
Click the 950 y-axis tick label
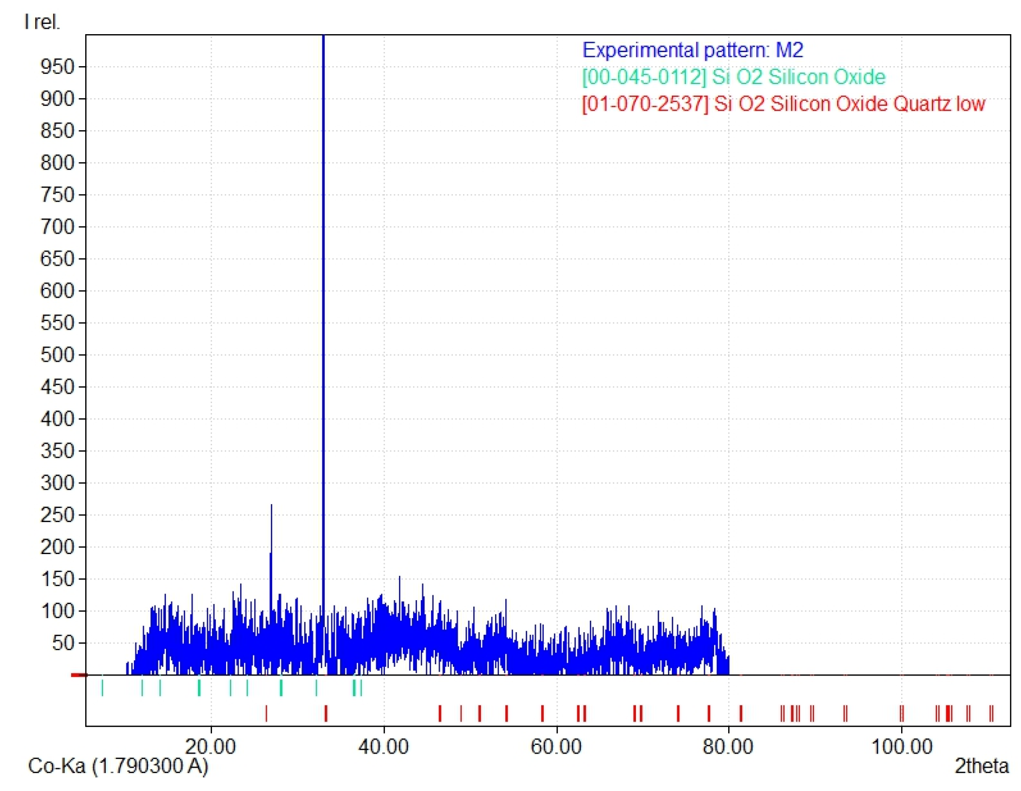pos(57,67)
